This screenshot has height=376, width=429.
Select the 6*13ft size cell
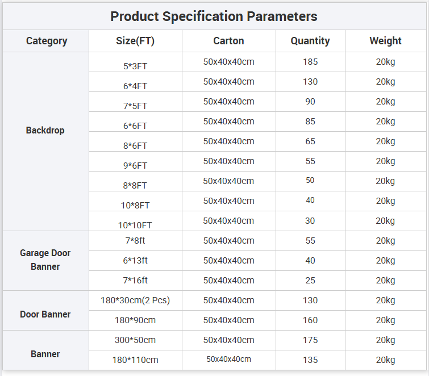135,261
